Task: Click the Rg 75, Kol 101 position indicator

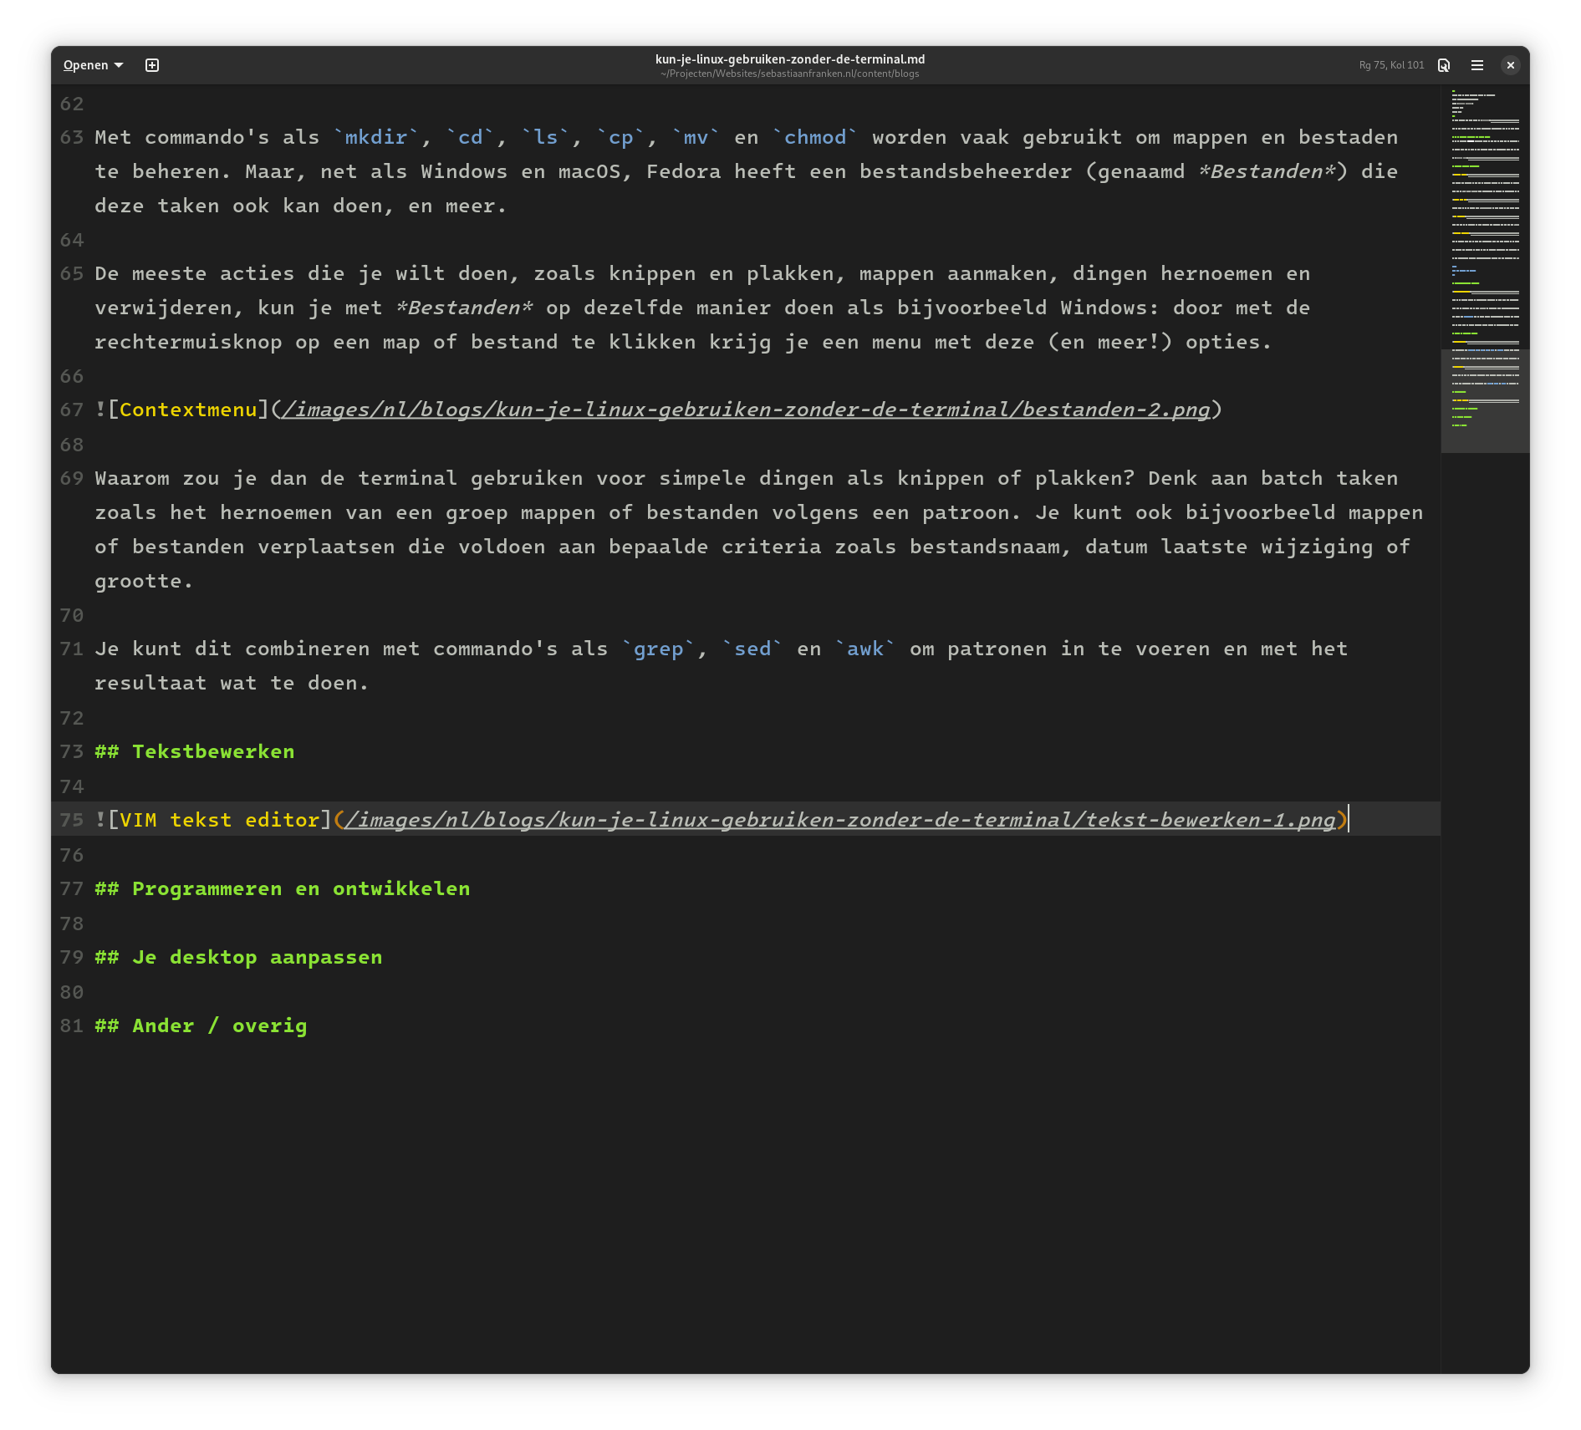Action: pyautogui.click(x=1391, y=65)
